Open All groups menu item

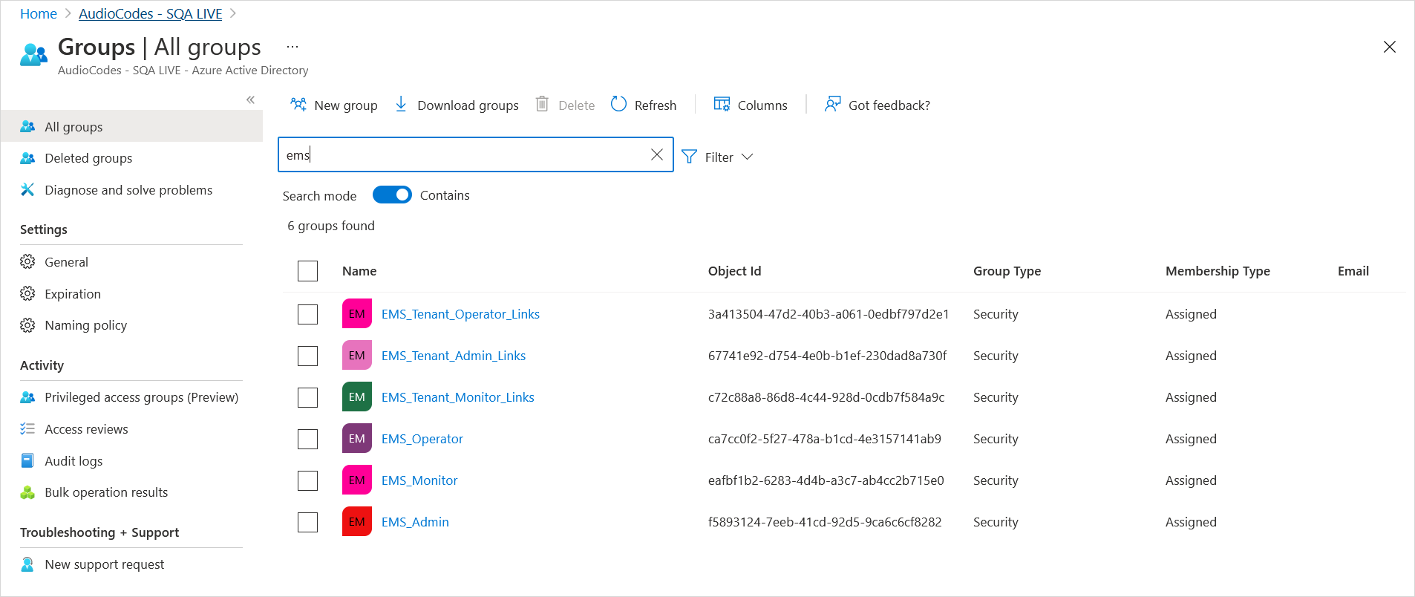[x=131, y=126]
